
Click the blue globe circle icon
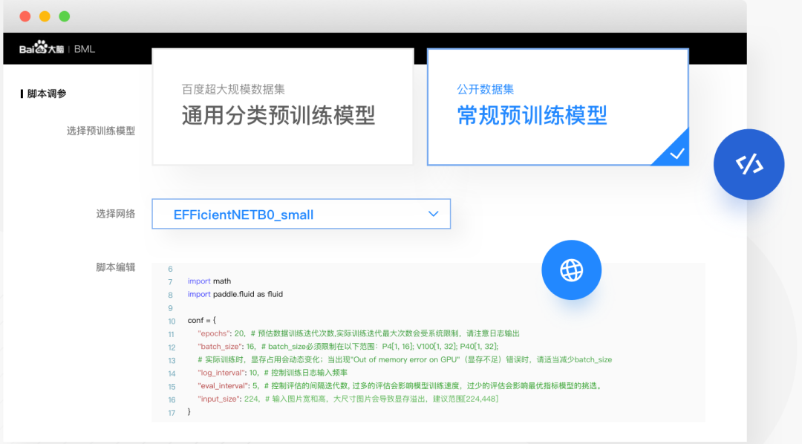pyautogui.click(x=571, y=270)
